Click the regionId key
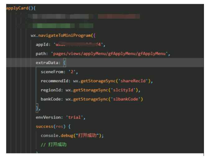This screenshot has height=160, width=213. pos(51,90)
